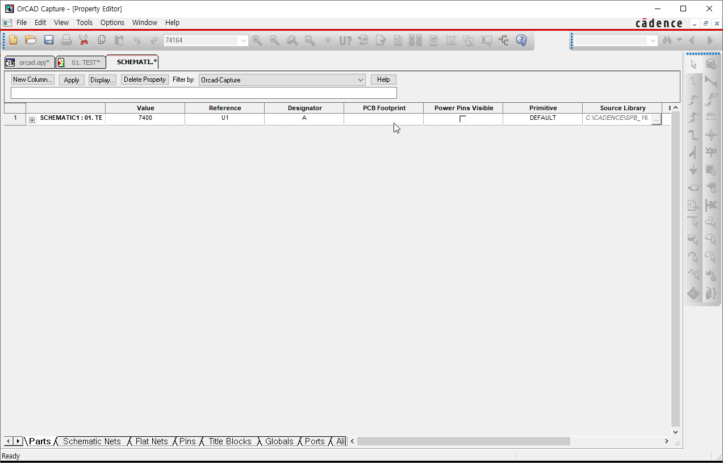Select the Designator cell A
The width and height of the screenshot is (723, 463).
304,119
